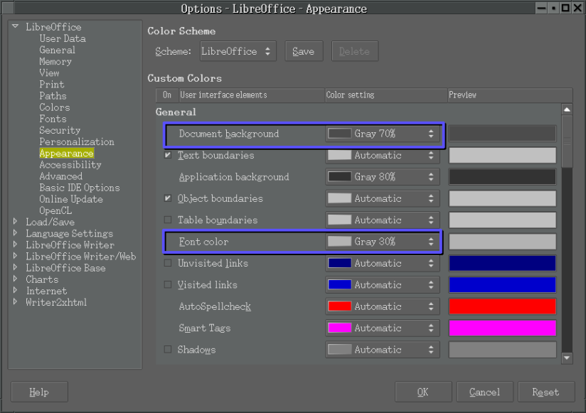Click the window menu icon in title bar
Image resolution: width=586 pixels, height=413 pixels.
[x=9, y=9]
